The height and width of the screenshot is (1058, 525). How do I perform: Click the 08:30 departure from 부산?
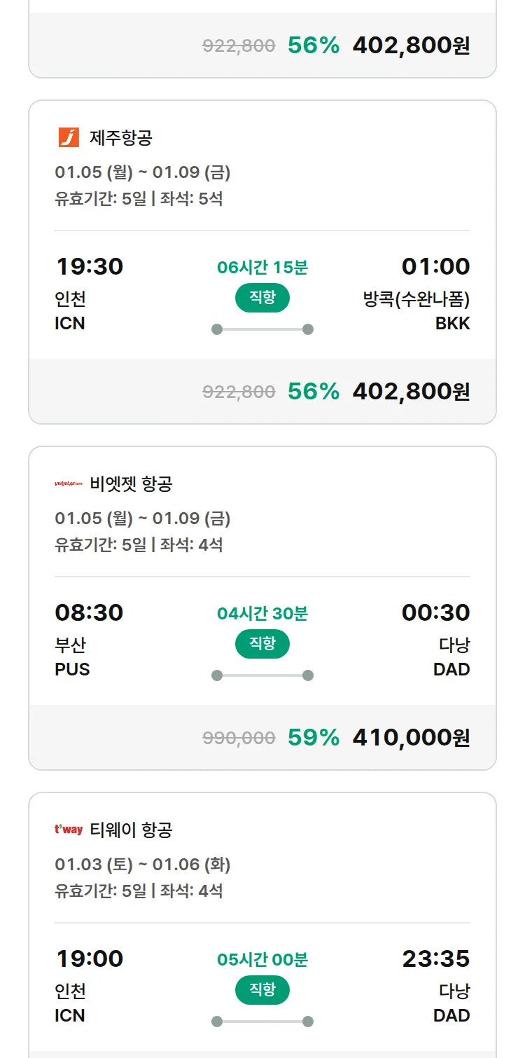click(89, 612)
